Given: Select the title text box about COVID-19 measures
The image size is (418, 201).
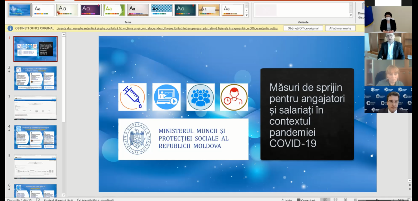Looking at the screenshot, I should point(307,114).
